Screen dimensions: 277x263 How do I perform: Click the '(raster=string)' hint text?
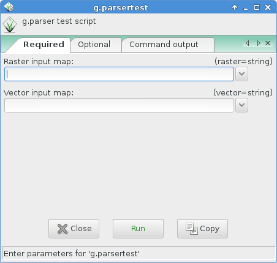[243, 62]
